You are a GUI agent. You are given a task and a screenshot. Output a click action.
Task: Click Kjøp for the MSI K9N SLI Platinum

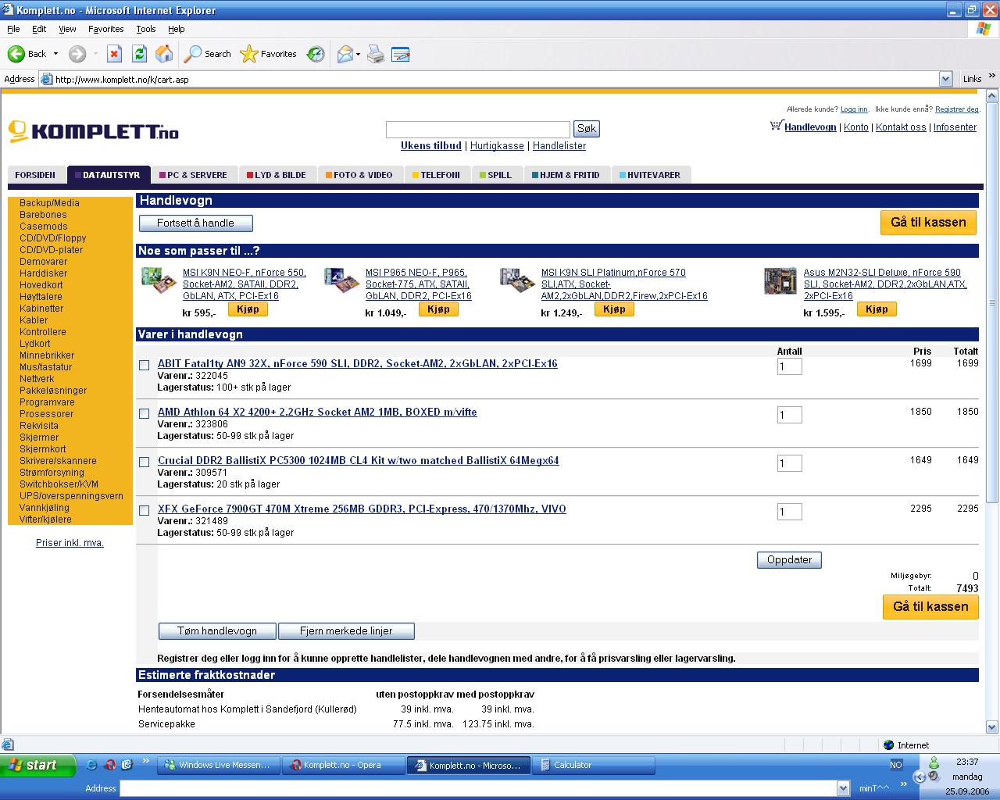click(614, 309)
